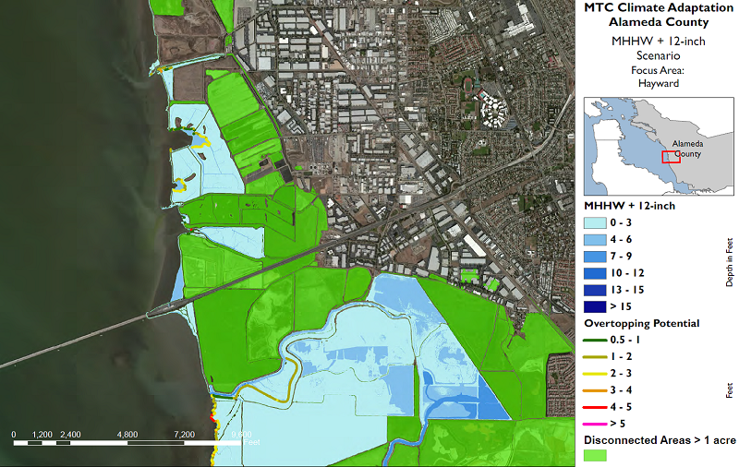Click the 2 - 3 yellow overtopping line
The height and width of the screenshot is (467, 739).
(598, 371)
